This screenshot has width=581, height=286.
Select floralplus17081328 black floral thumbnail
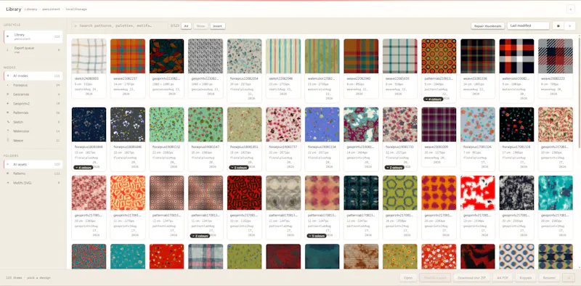coord(516,124)
